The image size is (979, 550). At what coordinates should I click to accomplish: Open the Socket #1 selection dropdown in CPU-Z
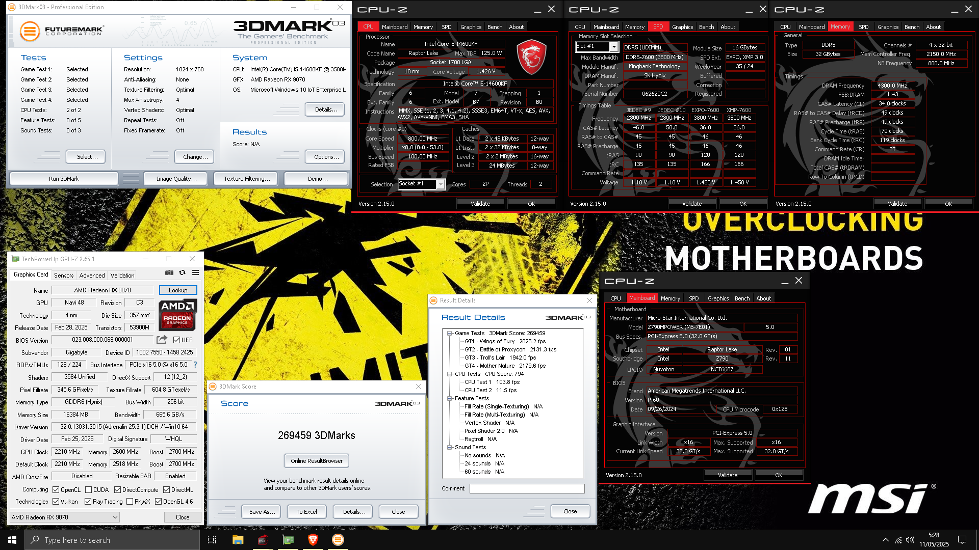click(x=441, y=184)
